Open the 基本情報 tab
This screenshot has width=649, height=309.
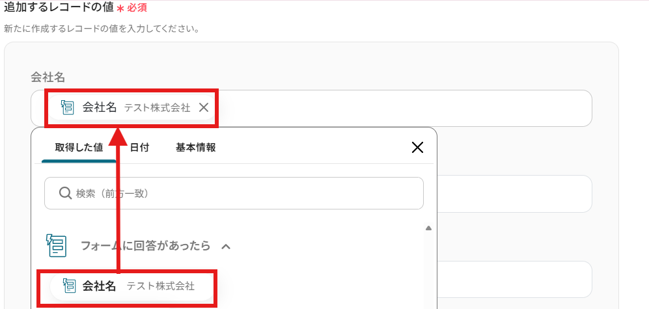[x=195, y=147]
